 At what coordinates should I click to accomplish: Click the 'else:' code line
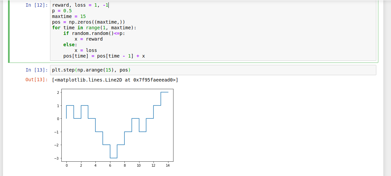(70, 45)
